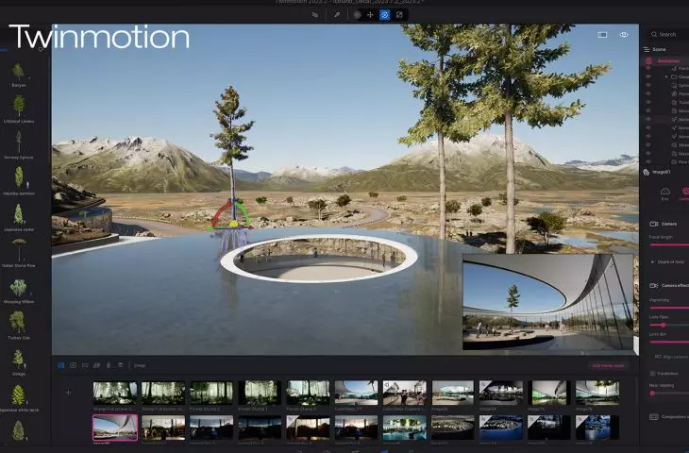Open the Panorama sets dock icon
The height and width of the screenshot is (453, 689).
96,365
